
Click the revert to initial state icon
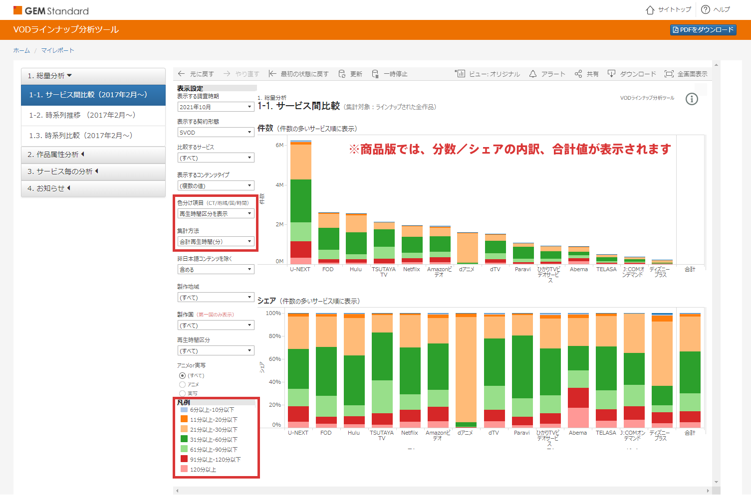272,74
